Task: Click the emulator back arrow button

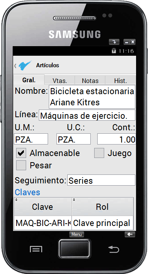Action: click(x=130, y=234)
